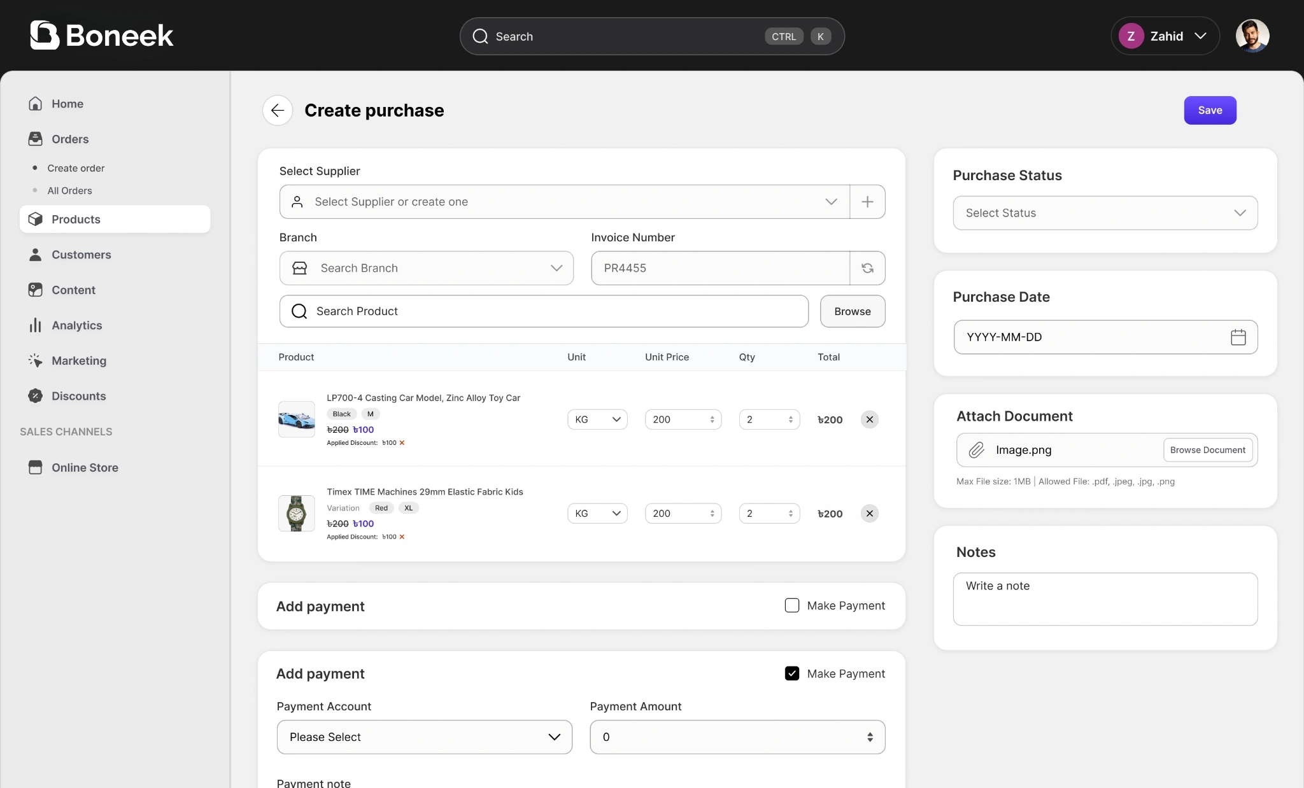The width and height of the screenshot is (1304, 788).
Task: Click the Save button
Action: point(1210,111)
